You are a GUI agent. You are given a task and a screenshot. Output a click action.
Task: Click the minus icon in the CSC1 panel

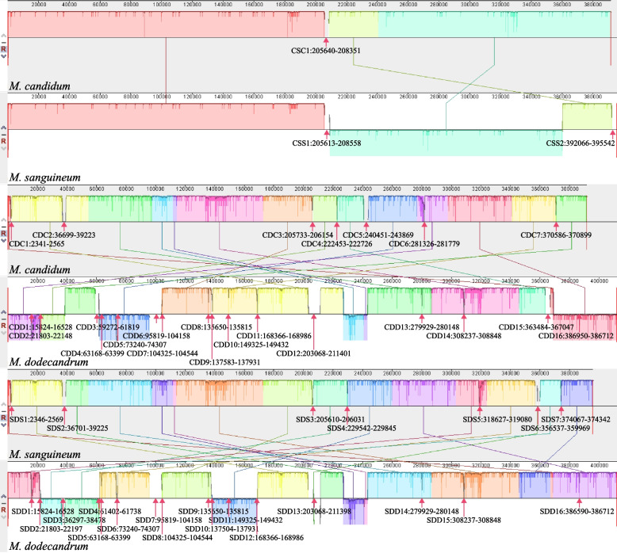[x=3, y=42]
